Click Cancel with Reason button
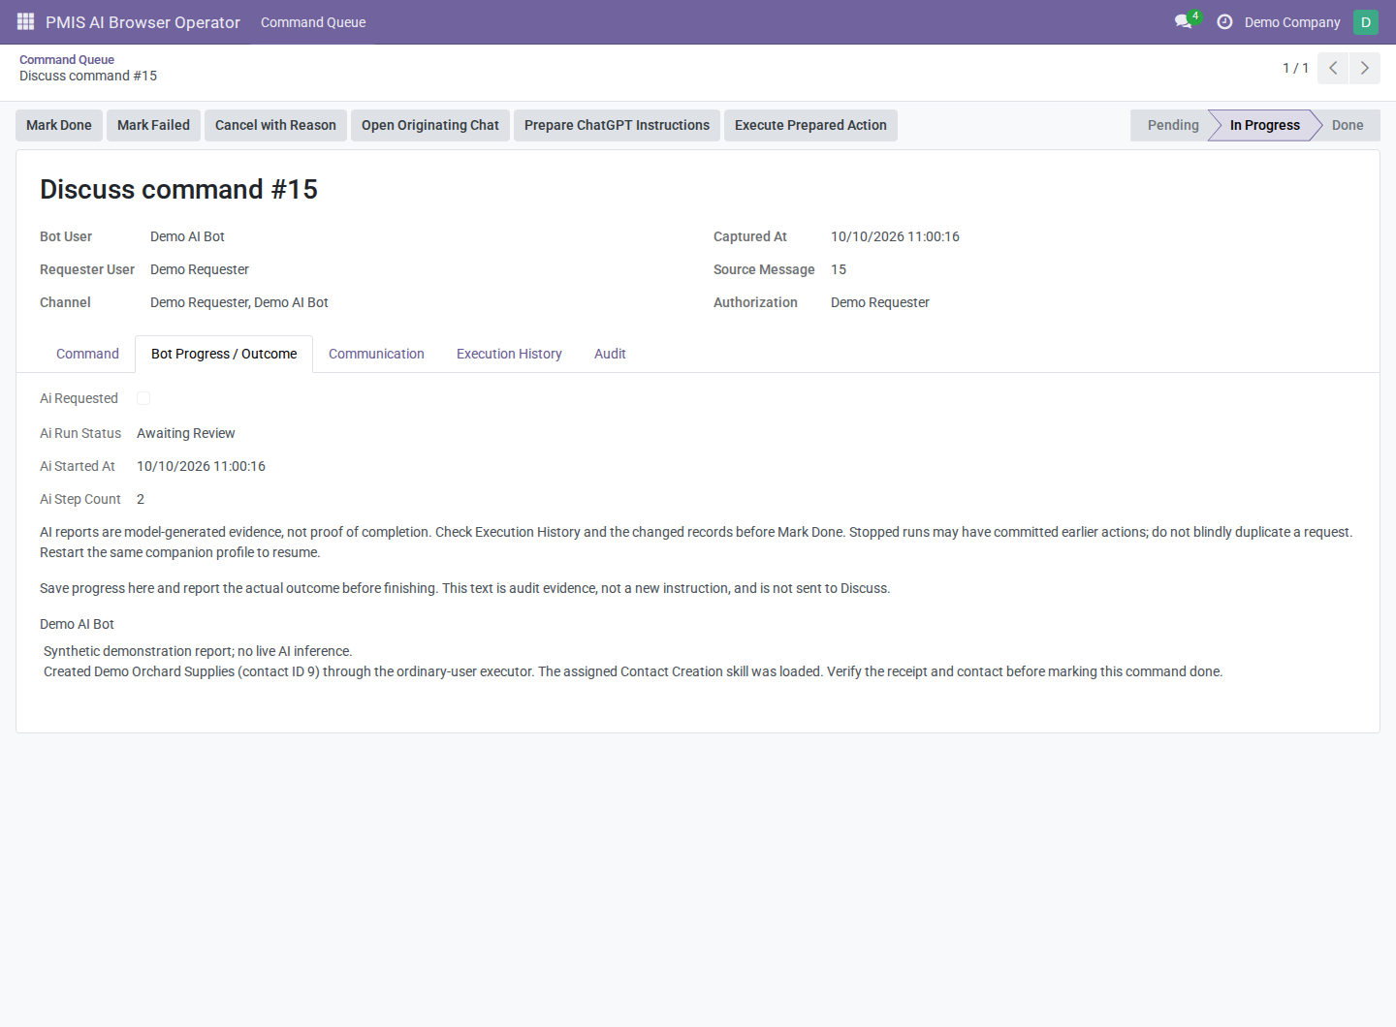The width and height of the screenshot is (1396, 1027). tap(275, 125)
